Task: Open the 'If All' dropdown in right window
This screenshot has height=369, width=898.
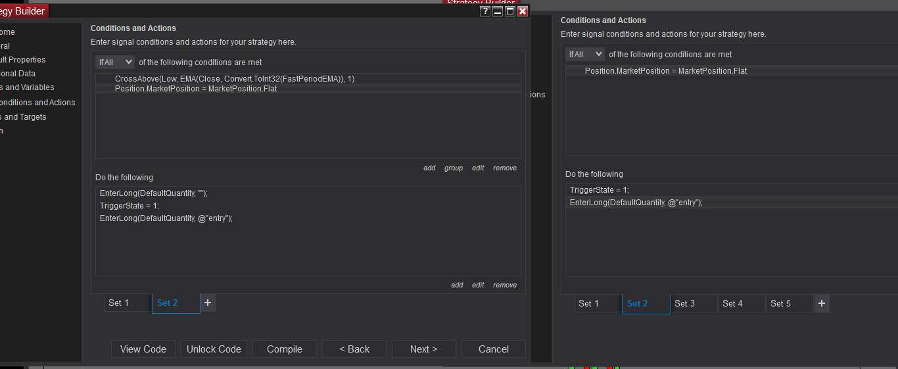Action: pyautogui.click(x=585, y=55)
